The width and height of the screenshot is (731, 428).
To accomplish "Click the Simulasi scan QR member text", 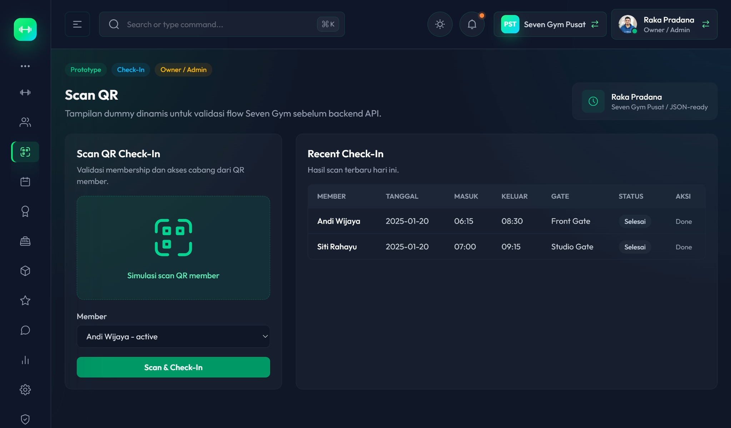I will [173, 275].
